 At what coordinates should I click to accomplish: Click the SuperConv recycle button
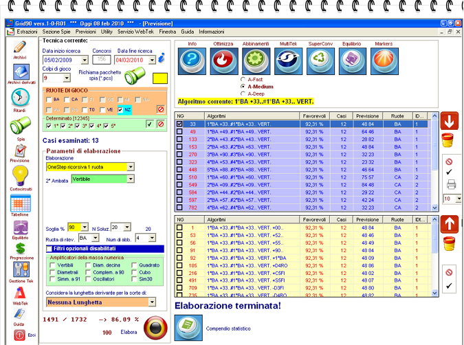(320, 61)
